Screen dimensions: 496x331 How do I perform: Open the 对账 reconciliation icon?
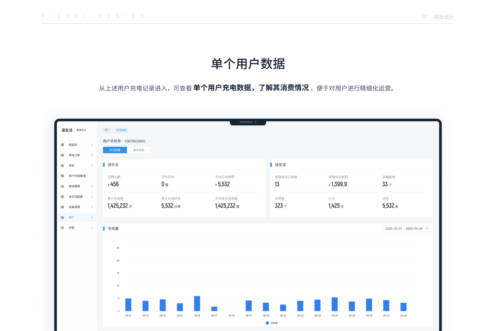pos(62,228)
